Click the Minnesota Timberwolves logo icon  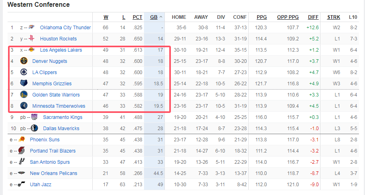[24, 106]
